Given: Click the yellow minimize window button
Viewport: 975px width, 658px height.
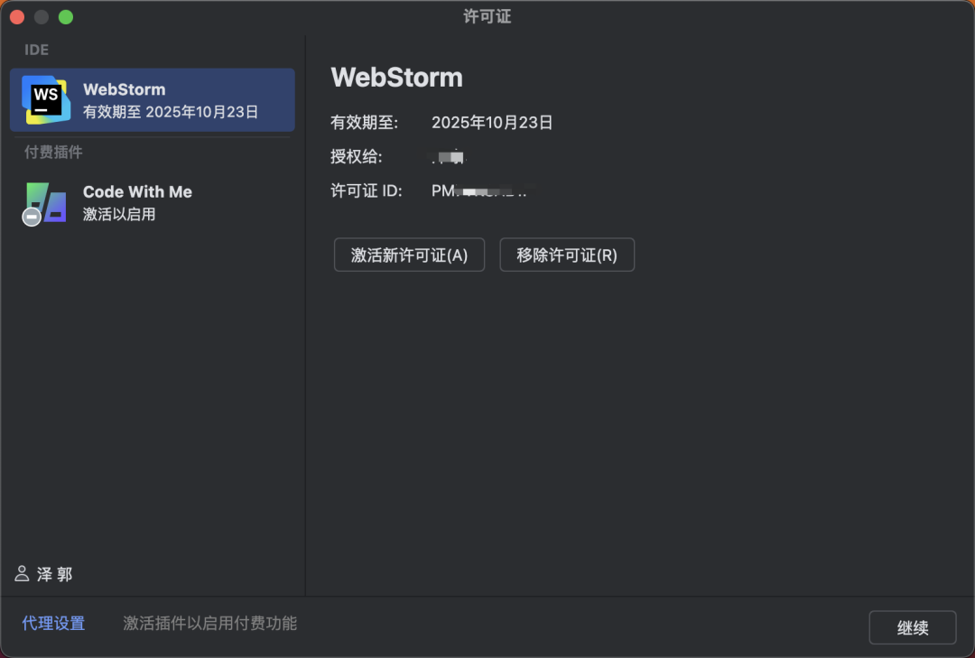Looking at the screenshot, I should coord(41,16).
